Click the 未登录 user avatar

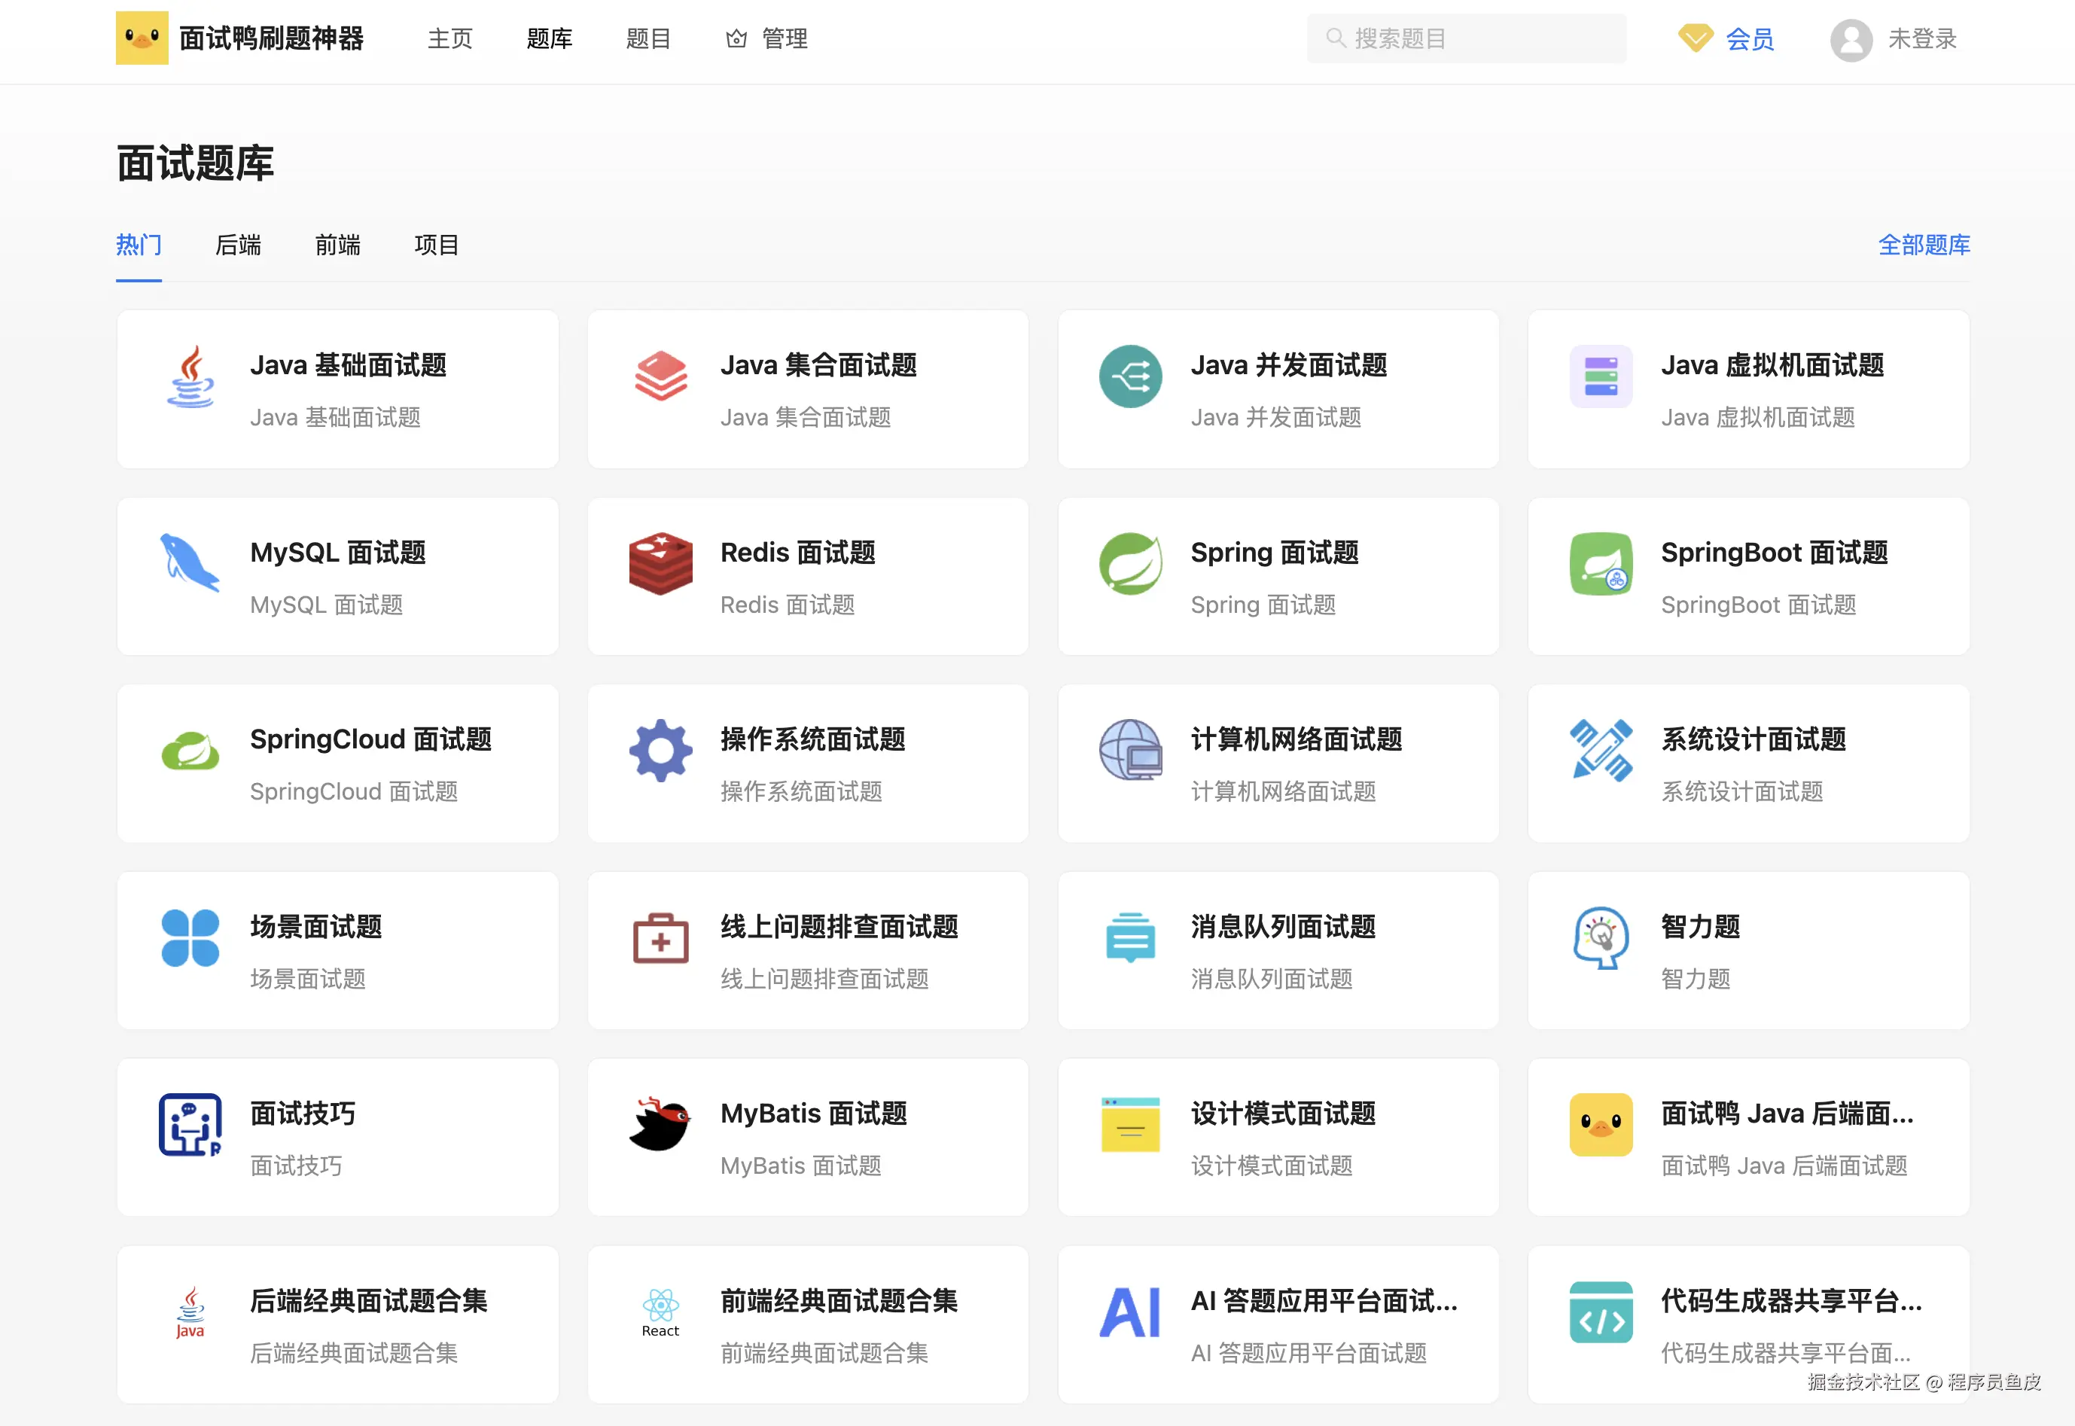[x=1851, y=39]
